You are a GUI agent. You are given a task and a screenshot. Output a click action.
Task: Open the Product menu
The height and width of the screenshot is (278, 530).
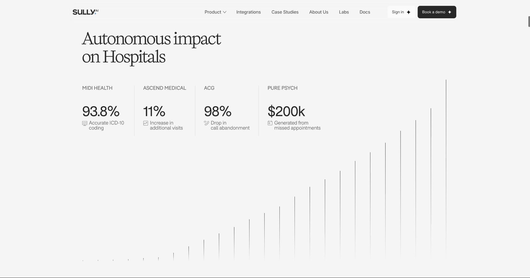[x=213, y=12]
